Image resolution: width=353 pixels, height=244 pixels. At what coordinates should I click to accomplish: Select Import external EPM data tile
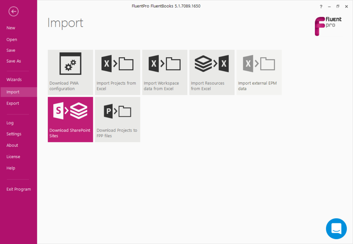[x=259, y=72]
